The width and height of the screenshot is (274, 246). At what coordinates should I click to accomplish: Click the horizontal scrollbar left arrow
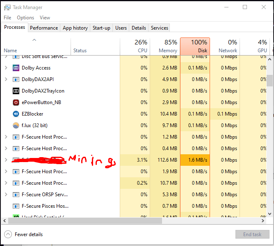coord(5,221)
